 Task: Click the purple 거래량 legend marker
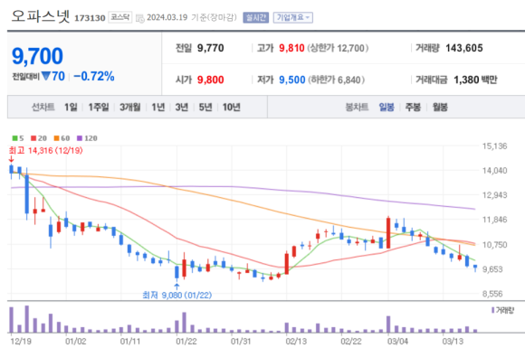pyautogui.click(x=492, y=310)
